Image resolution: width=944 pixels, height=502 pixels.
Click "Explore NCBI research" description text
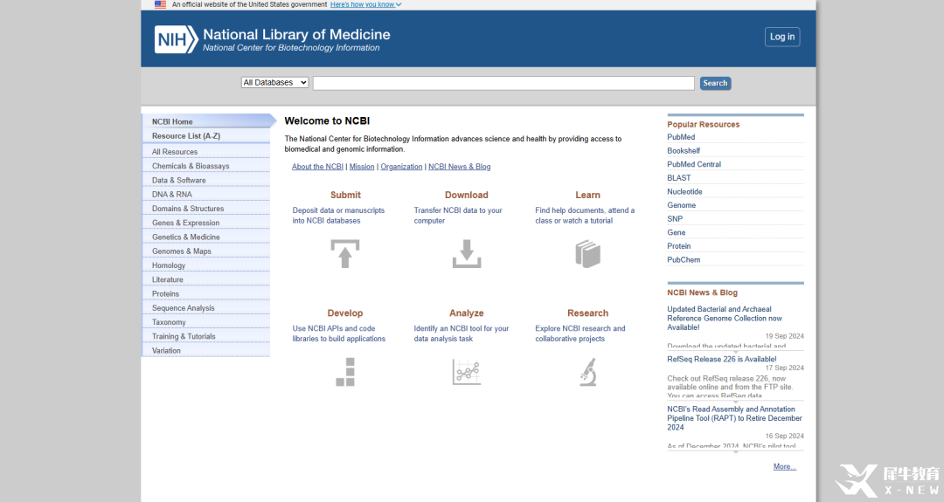(x=580, y=334)
